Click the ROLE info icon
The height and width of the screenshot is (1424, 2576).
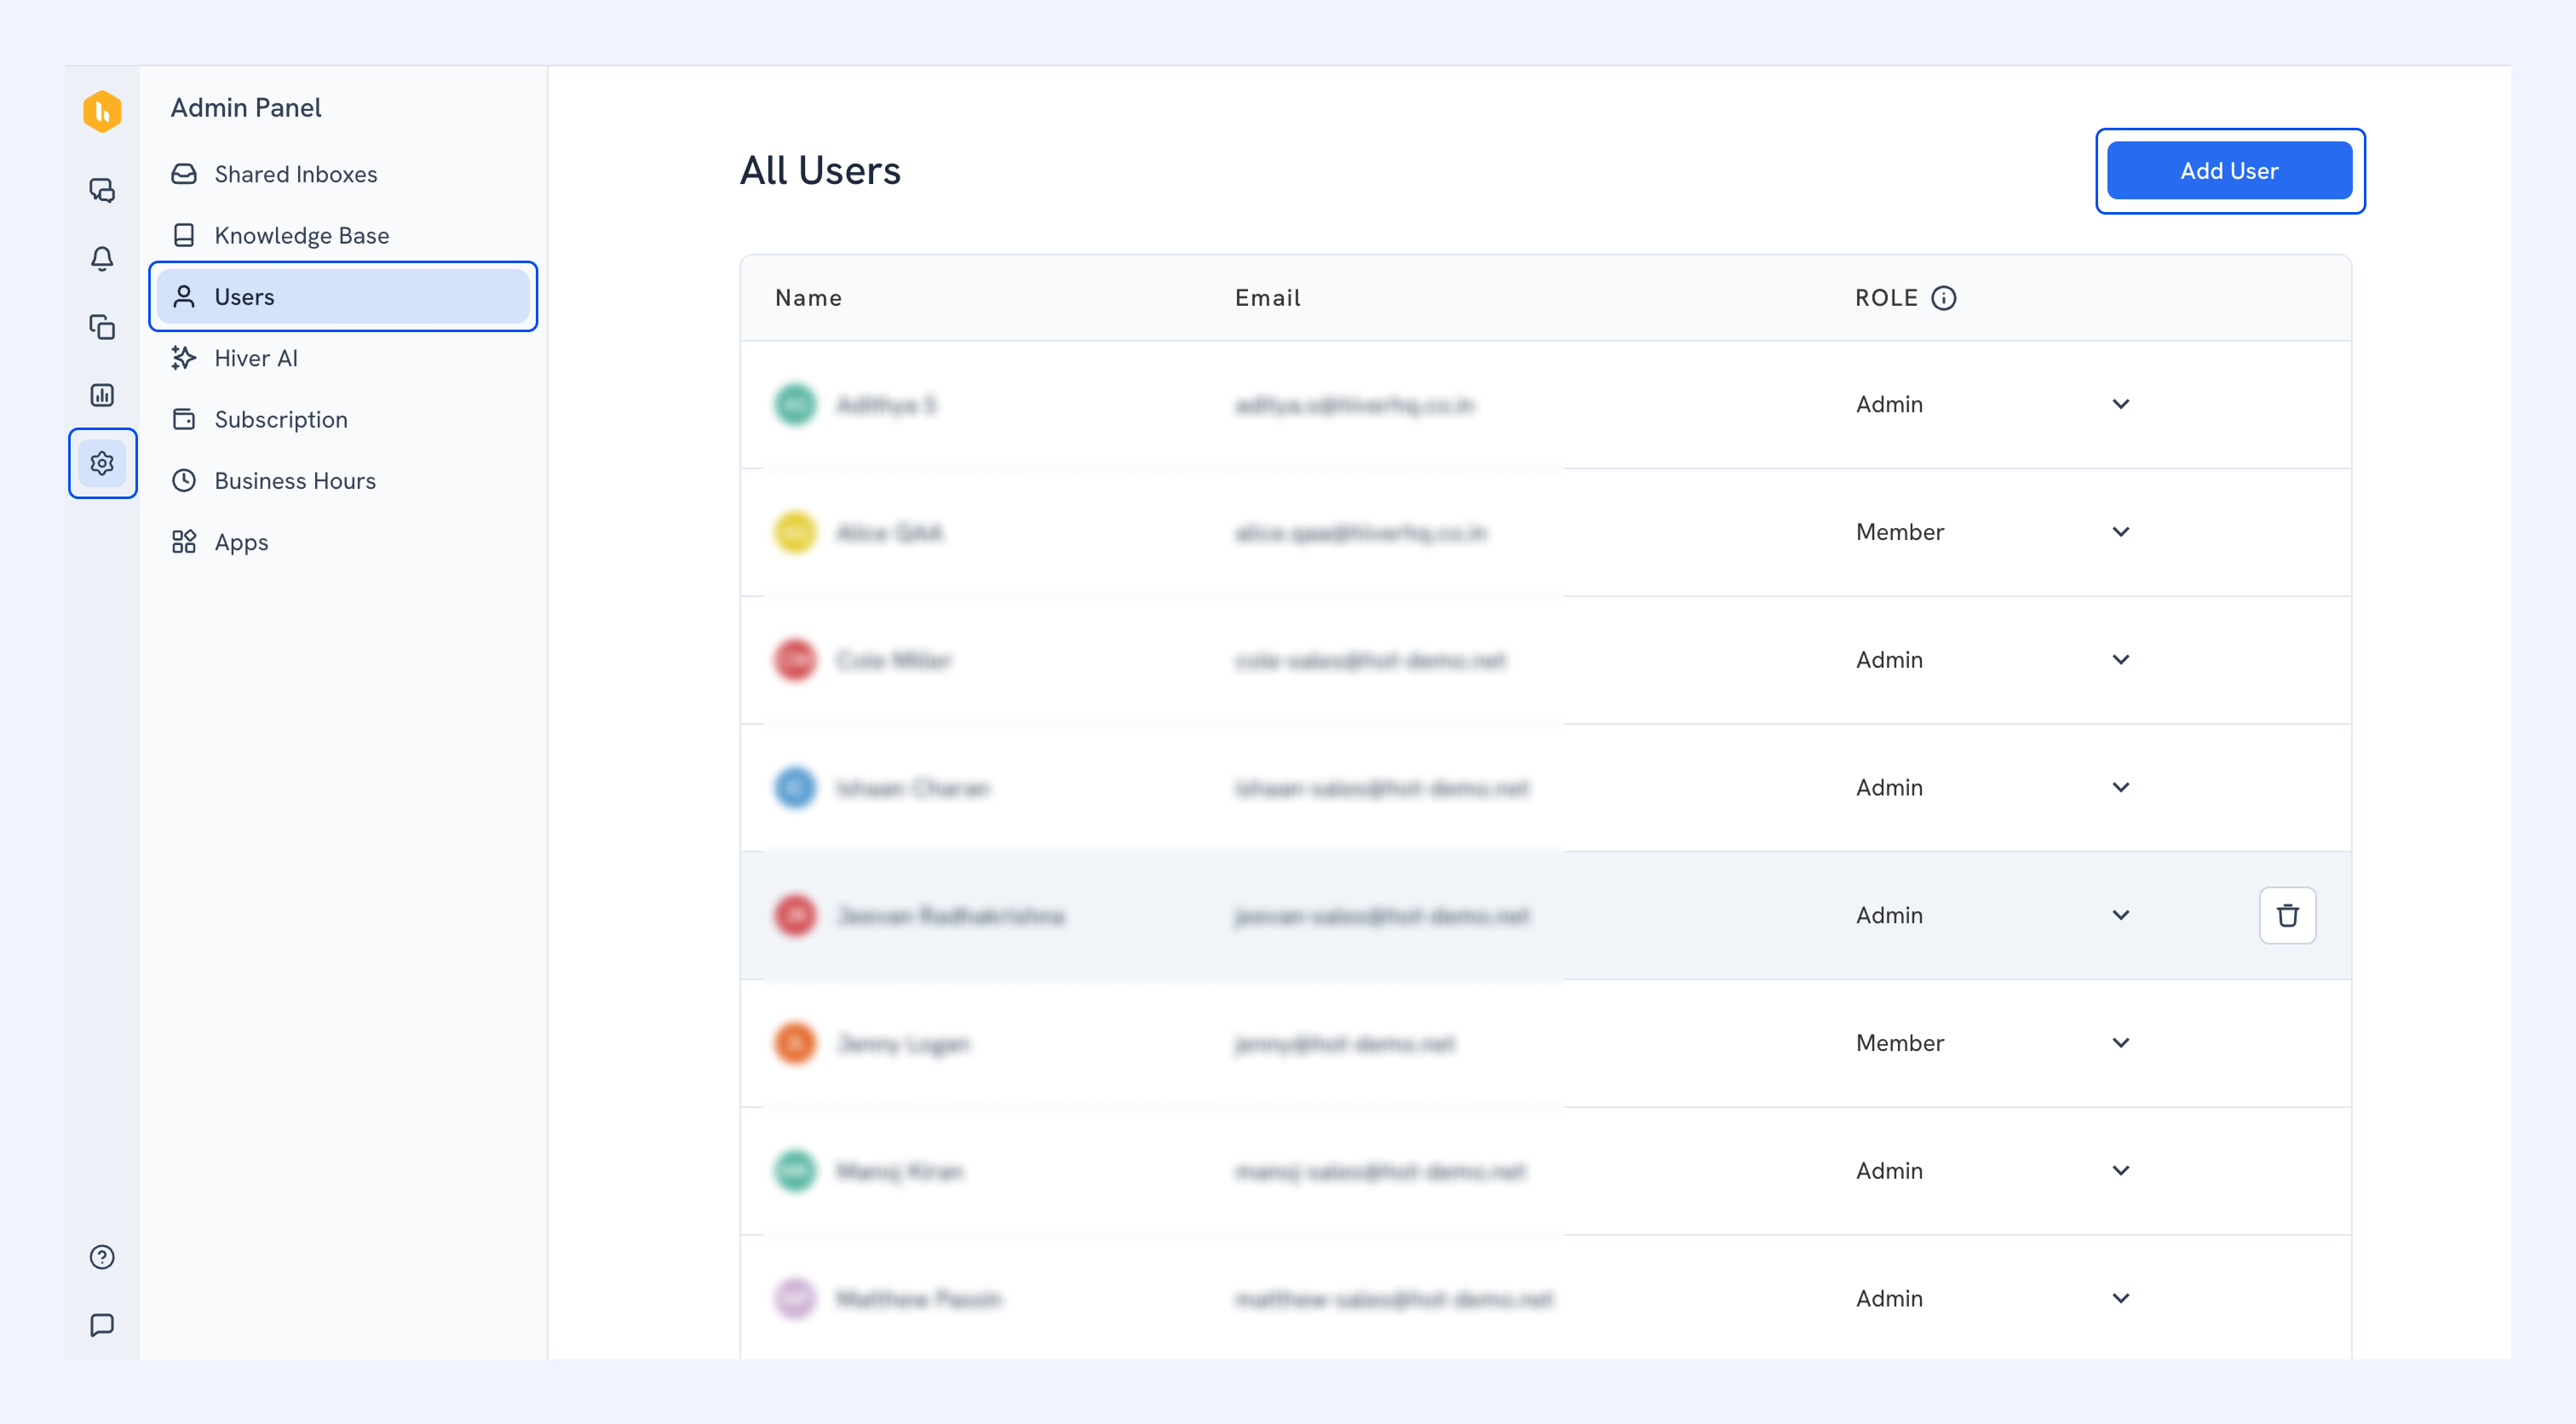click(1943, 298)
